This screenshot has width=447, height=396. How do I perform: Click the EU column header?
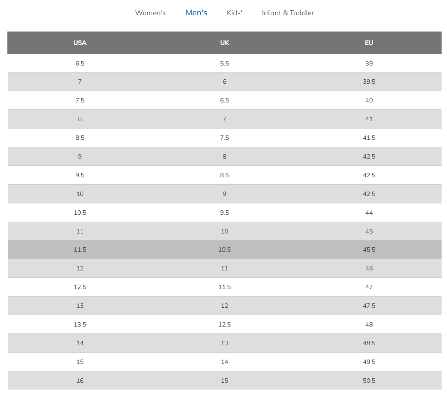[x=369, y=43]
